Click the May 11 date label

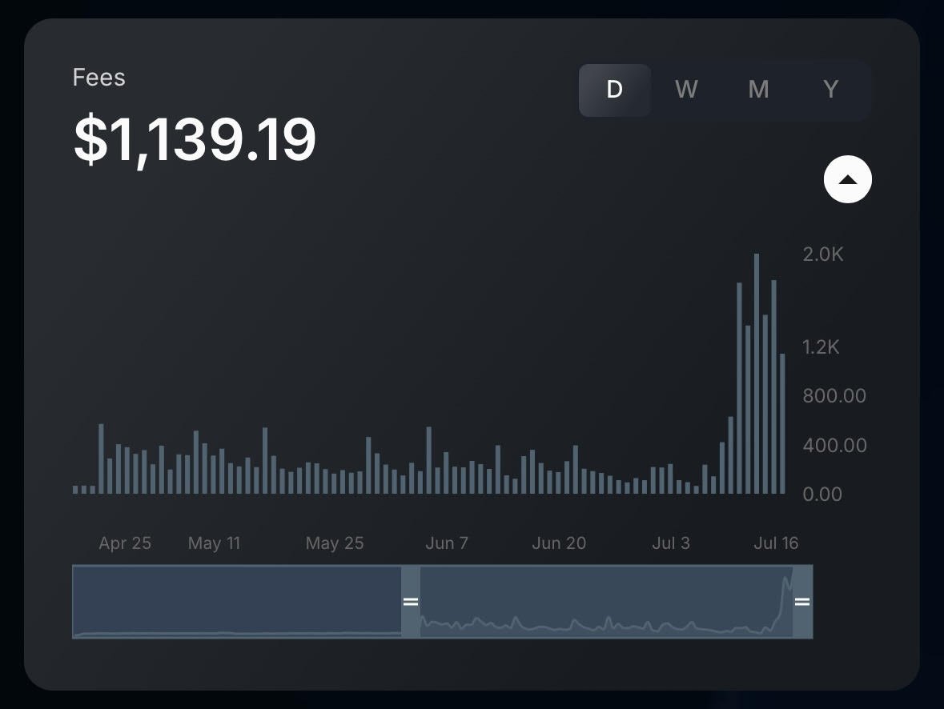(215, 543)
